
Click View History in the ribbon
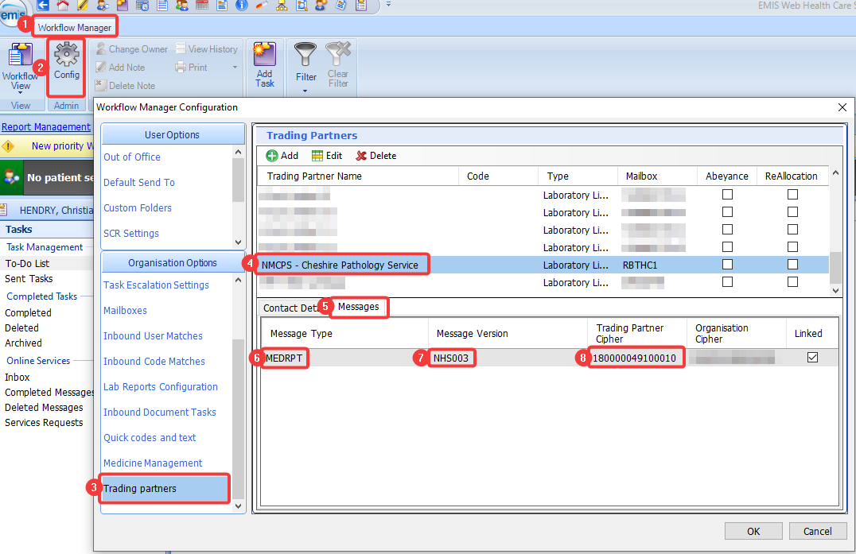[x=207, y=49]
